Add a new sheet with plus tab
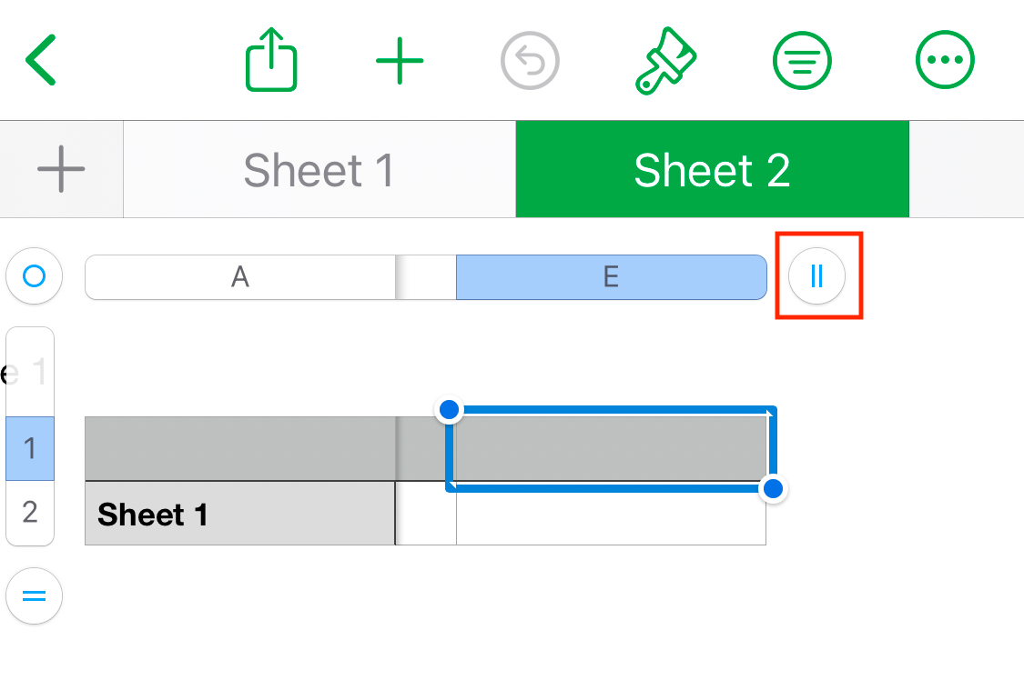 point(61,170)
